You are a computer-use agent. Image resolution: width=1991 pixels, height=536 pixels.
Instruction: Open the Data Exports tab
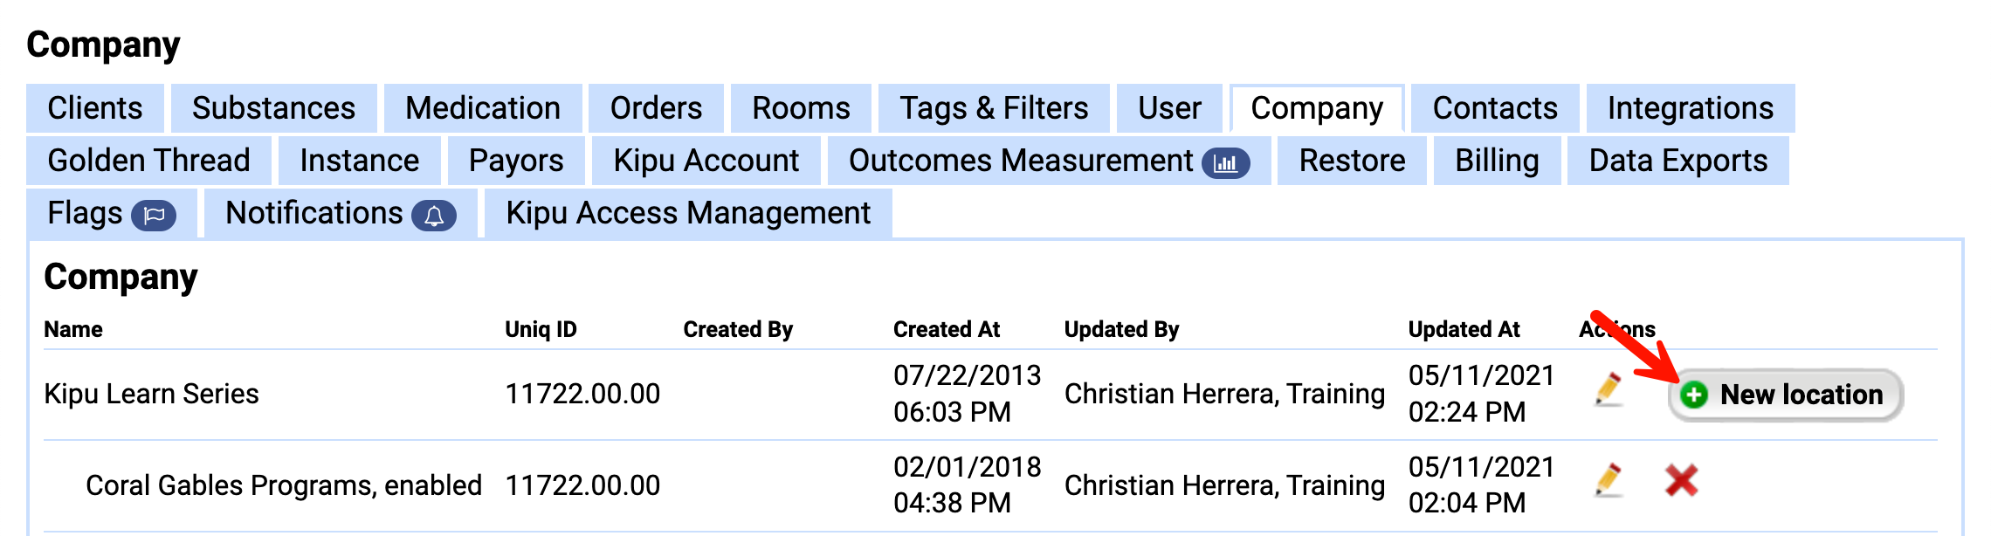tap(1678, 161)
